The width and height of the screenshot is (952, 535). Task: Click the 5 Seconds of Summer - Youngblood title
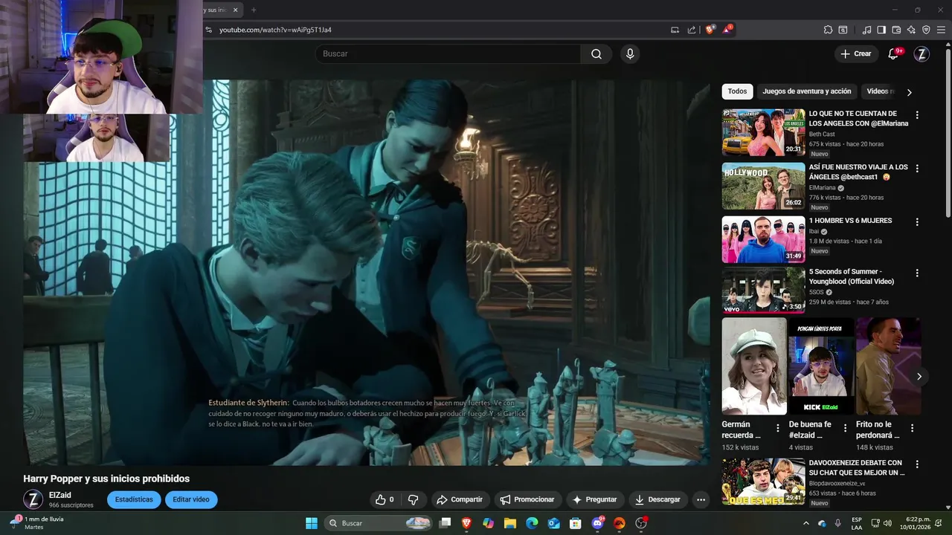click(x=852, y=276)
